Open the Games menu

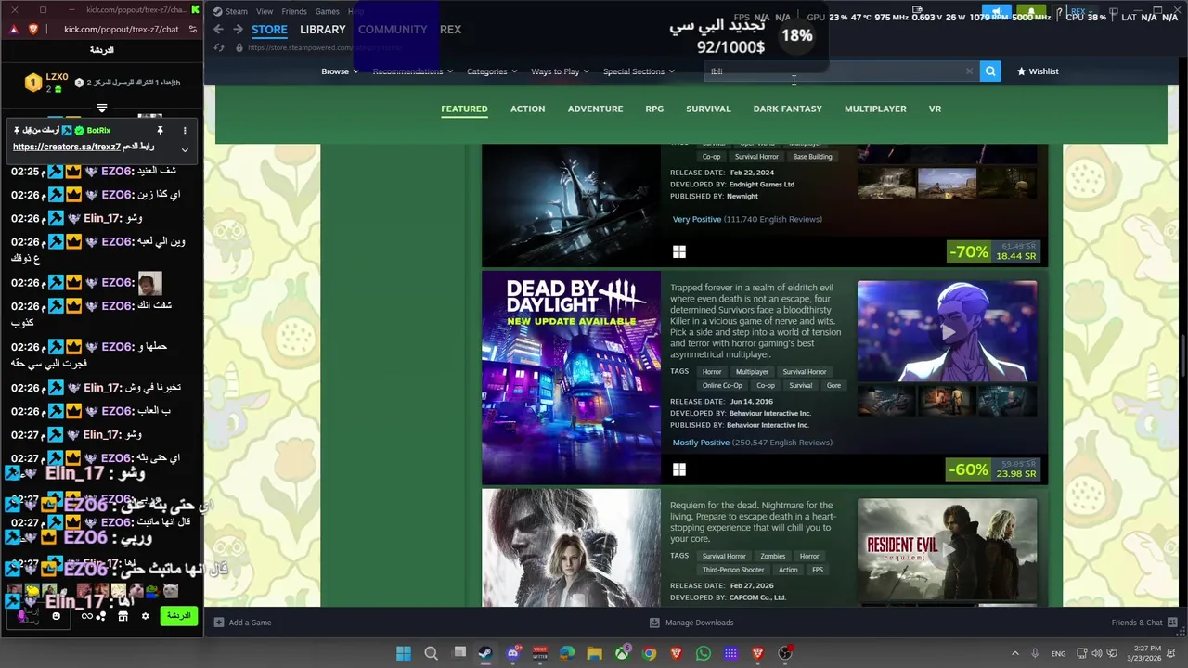coord(327,11)
